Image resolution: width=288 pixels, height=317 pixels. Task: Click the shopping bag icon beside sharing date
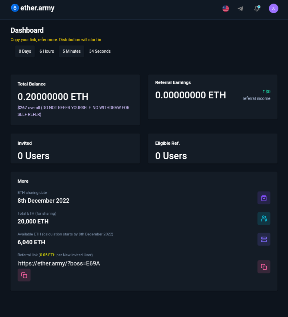coord(264,198)
